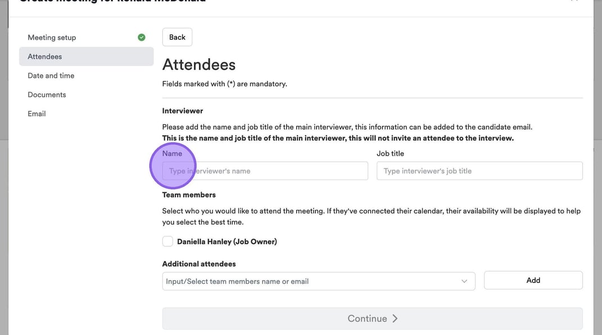Click the Job title field label
The width and height of the screenshot is (602, 335).
(x=390, y=153)
